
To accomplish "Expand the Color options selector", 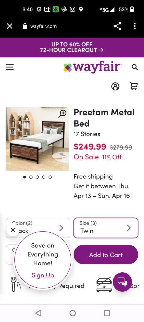I will [38, 228].
